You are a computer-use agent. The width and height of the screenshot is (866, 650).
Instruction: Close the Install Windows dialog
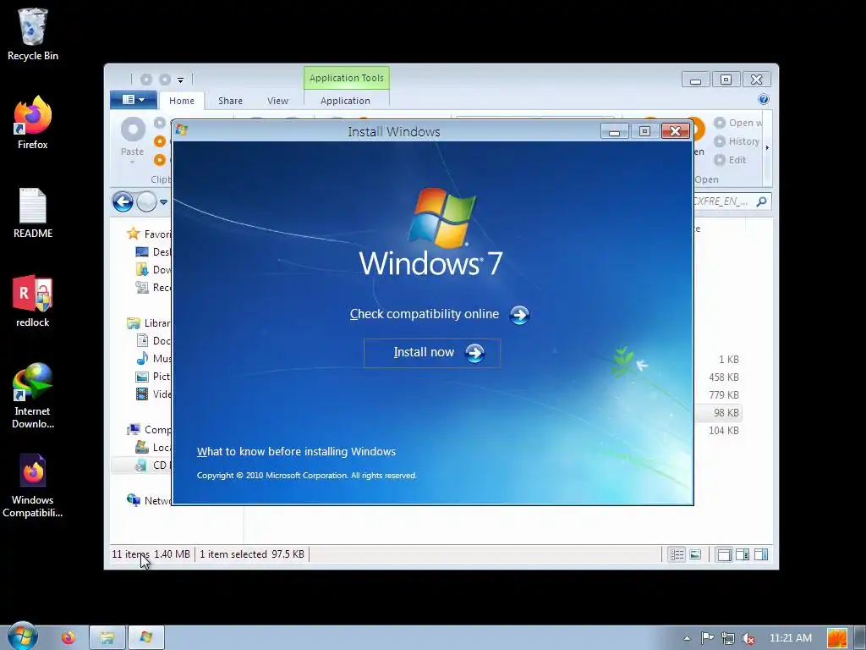(x=675, y=131)
